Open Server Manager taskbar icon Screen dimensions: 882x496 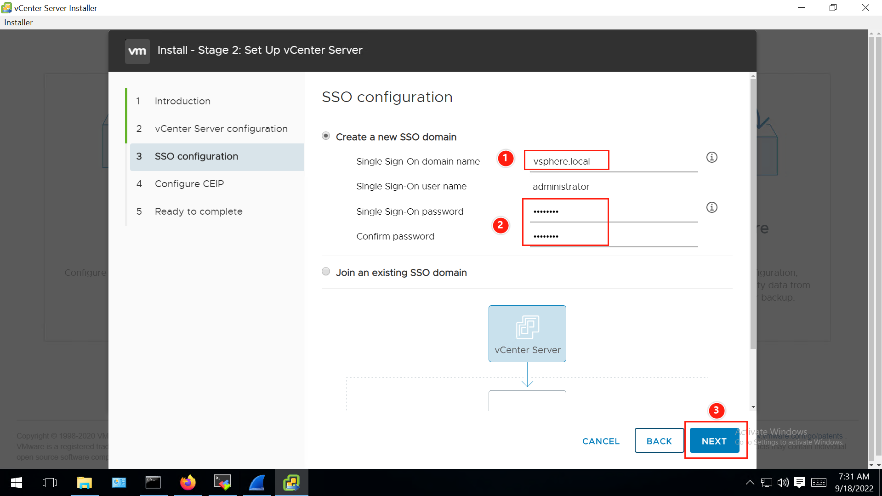(x=119, y=482)
